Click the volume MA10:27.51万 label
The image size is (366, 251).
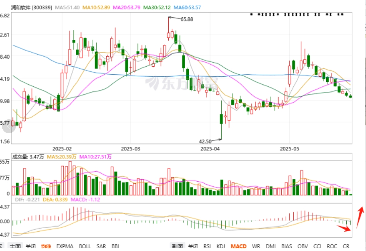(x=96, y=157)
